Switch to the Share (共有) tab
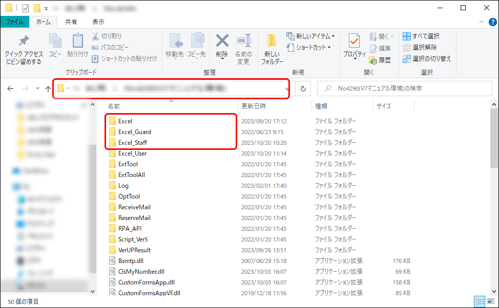This screenshot has width=499, height=308. [x=71, y=22]
